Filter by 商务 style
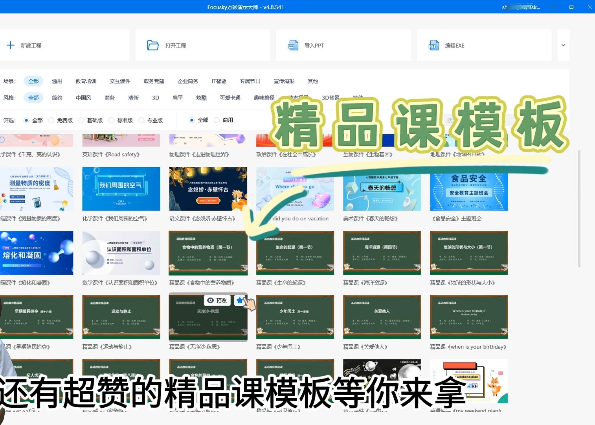 (x=110, y=98)
